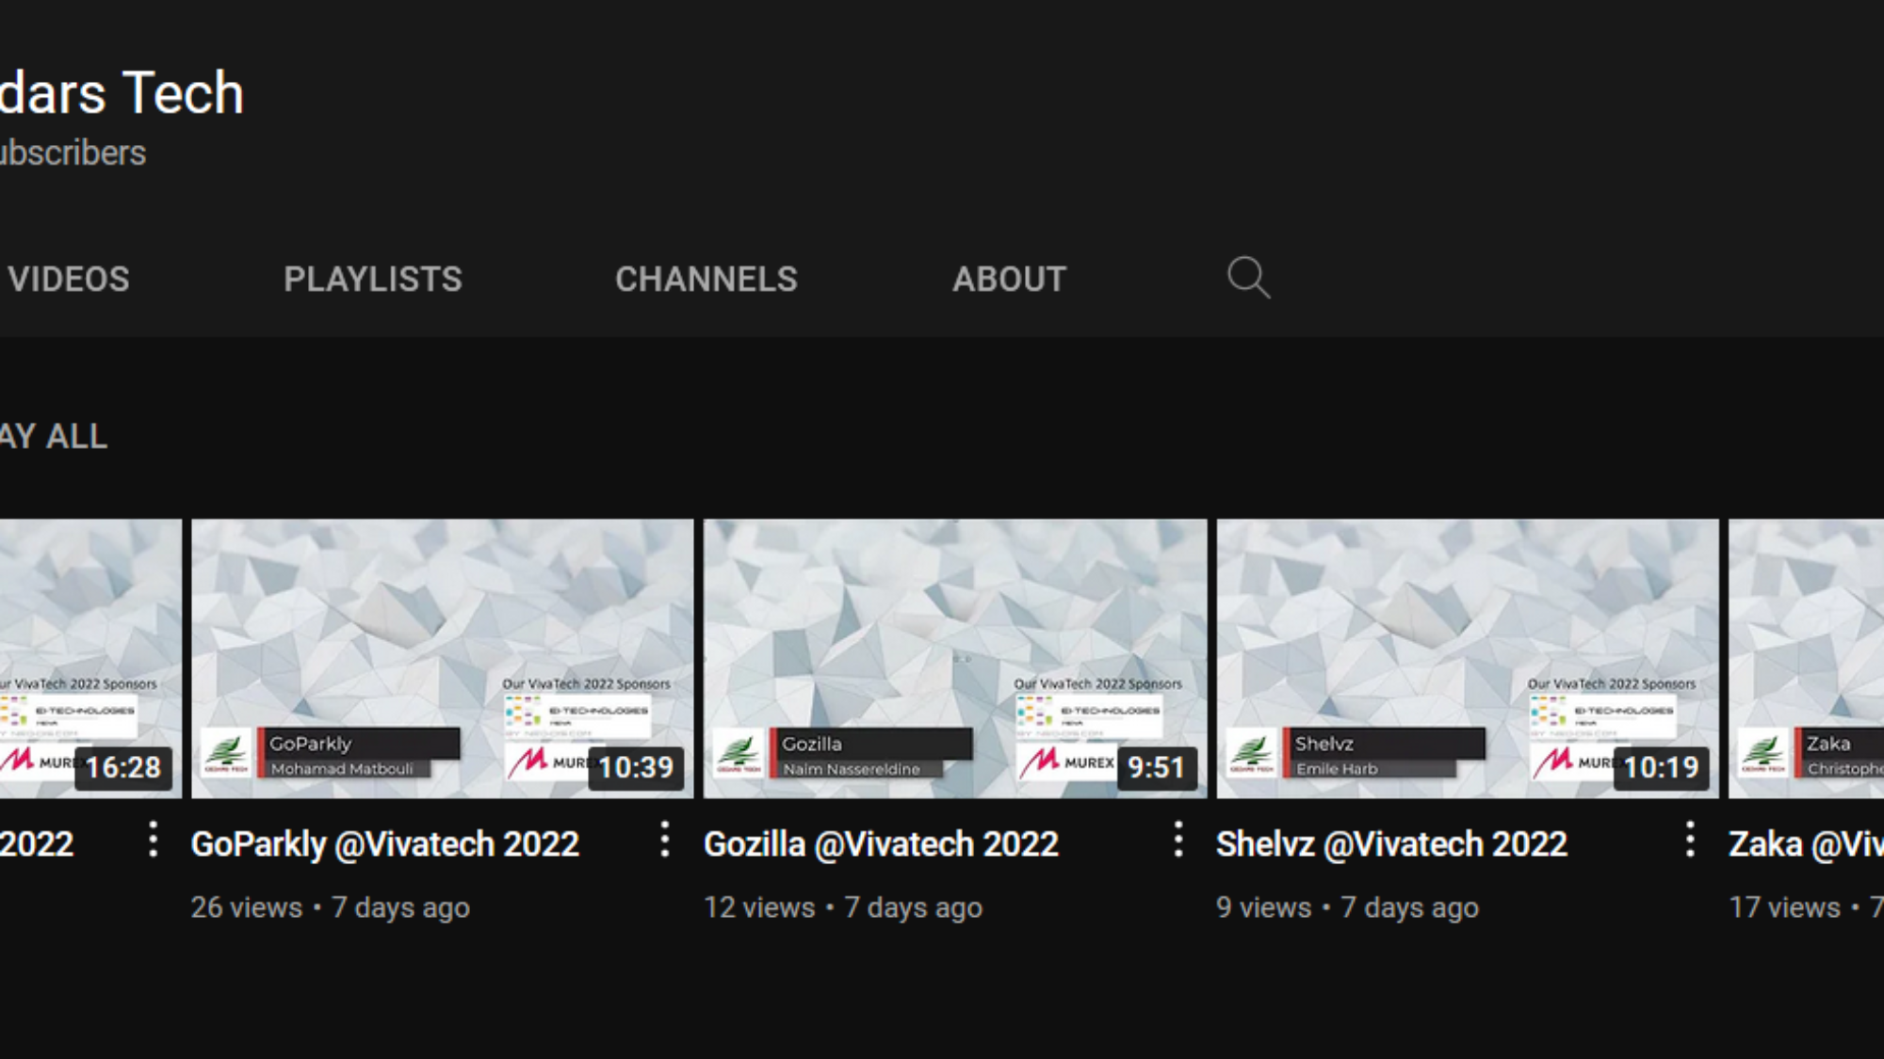The image size is (1884, 1059).
Task: Click the '17 views' text under Zaka
Action: [x=1784, y=907]
